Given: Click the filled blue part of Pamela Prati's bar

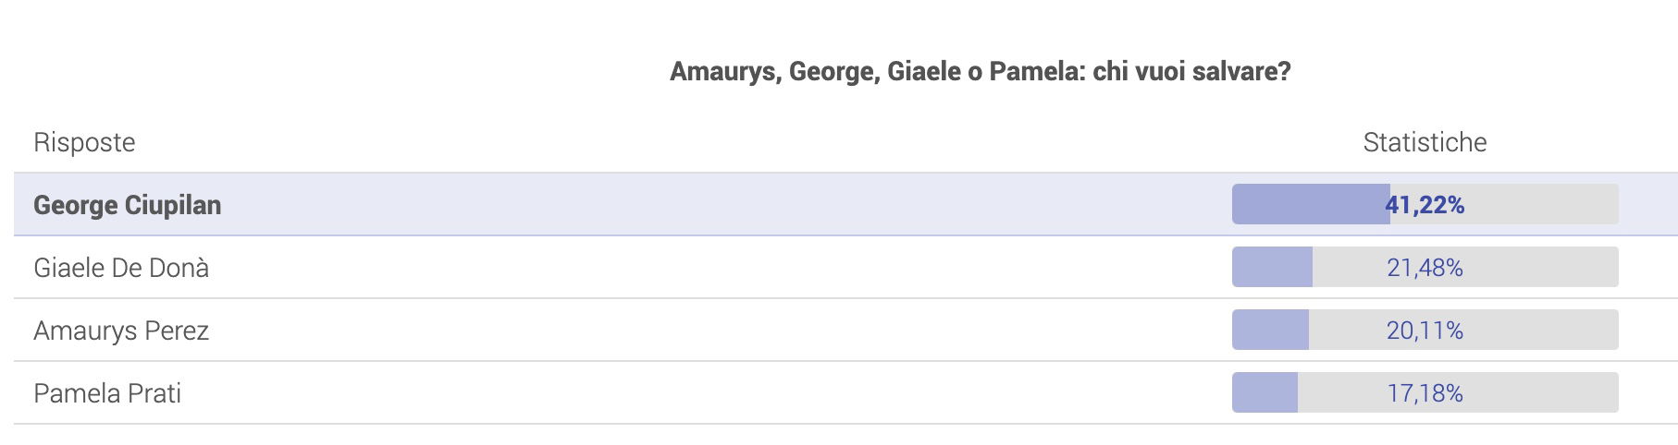Looking at the screenshot, I should (1265, 393).
